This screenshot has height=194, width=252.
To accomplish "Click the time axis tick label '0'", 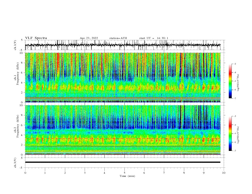I will click(25, 173).
